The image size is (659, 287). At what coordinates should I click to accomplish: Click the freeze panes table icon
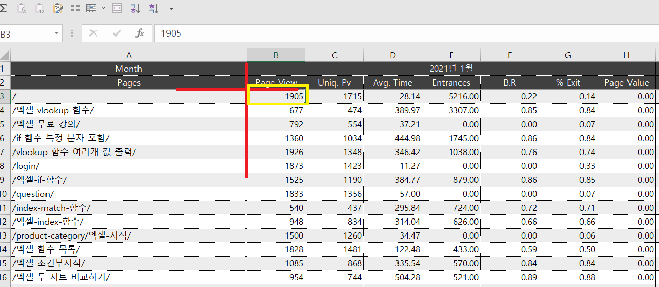[x=91, y=8]
